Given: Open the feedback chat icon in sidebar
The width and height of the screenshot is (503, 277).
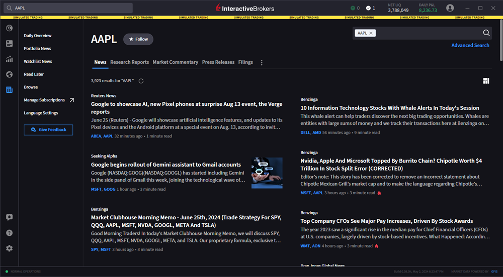Looking at the screenshot, I should 9,217.
